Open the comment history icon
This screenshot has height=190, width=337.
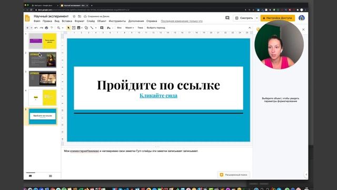(x=227, y=18)
